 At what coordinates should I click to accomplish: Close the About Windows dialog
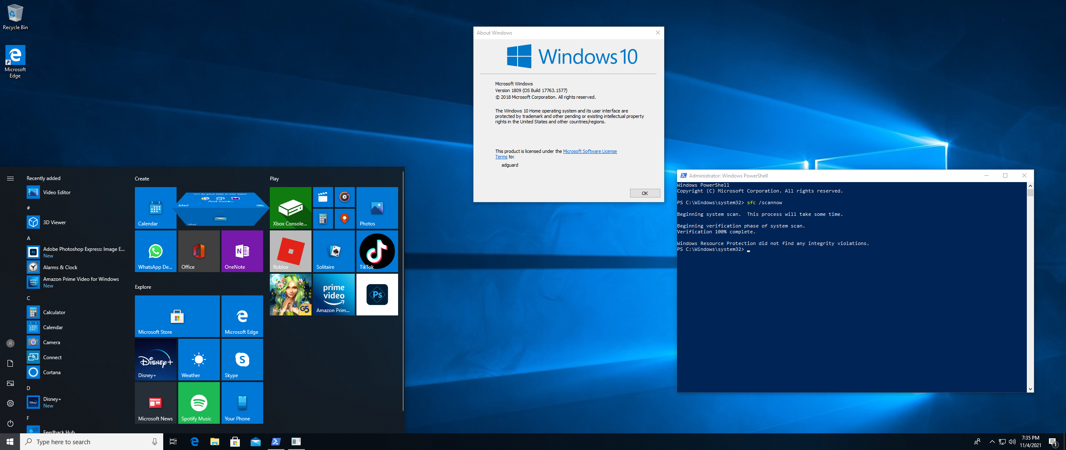coord(658,32)
